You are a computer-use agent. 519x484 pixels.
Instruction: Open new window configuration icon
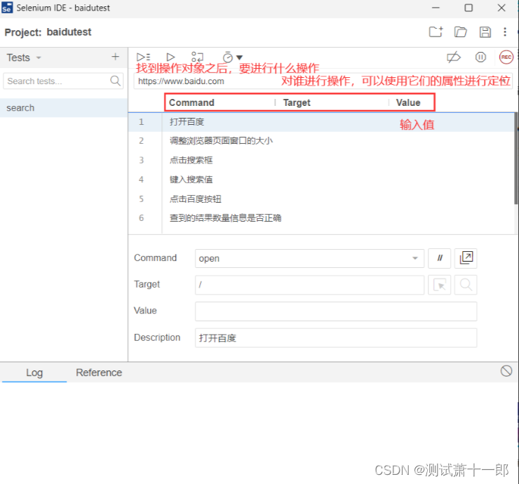pyautogui.click(x=466, y=258)
